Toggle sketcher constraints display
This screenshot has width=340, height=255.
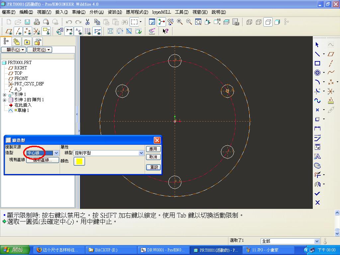pyautogui.click(x=78, y=32)
